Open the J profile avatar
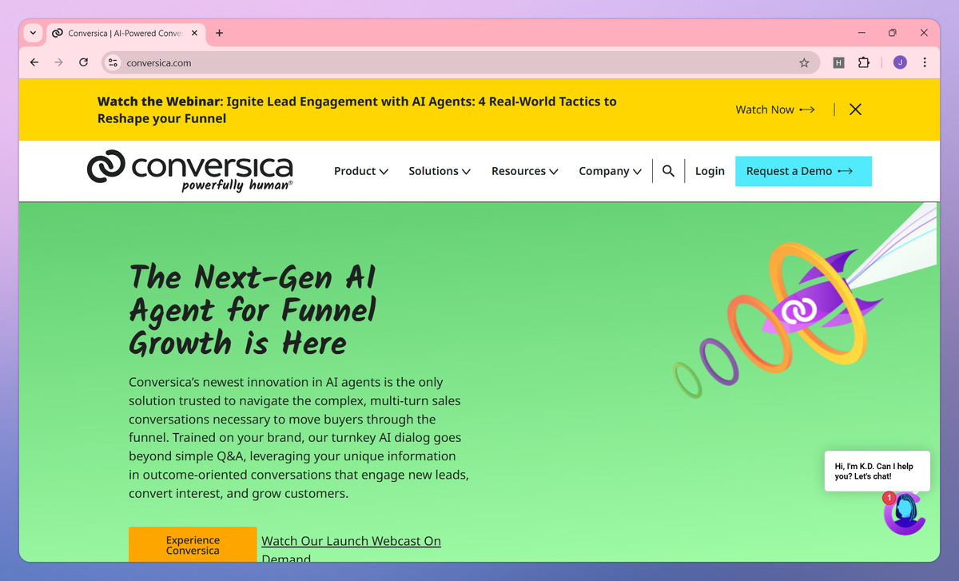 pos(900,62)
